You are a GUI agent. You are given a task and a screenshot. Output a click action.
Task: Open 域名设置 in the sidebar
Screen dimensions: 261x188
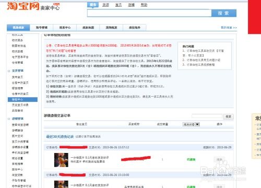[x=17, y=158]
